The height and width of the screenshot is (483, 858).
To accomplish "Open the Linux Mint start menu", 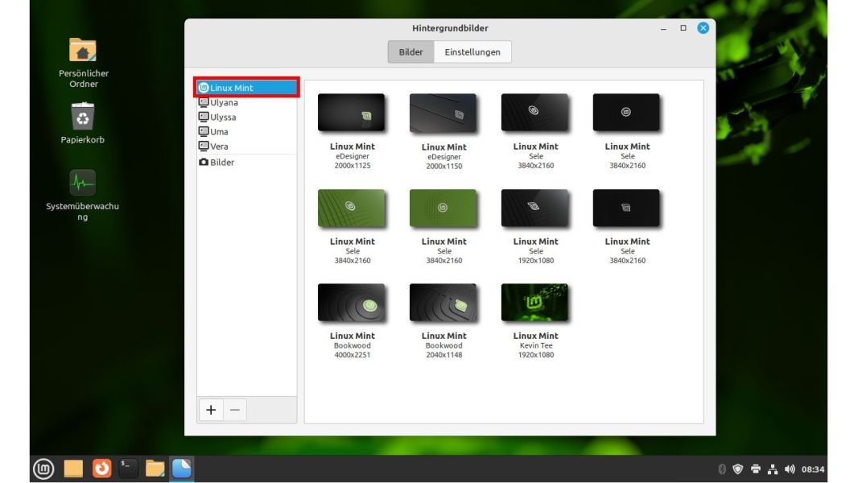I will point(43,469).
